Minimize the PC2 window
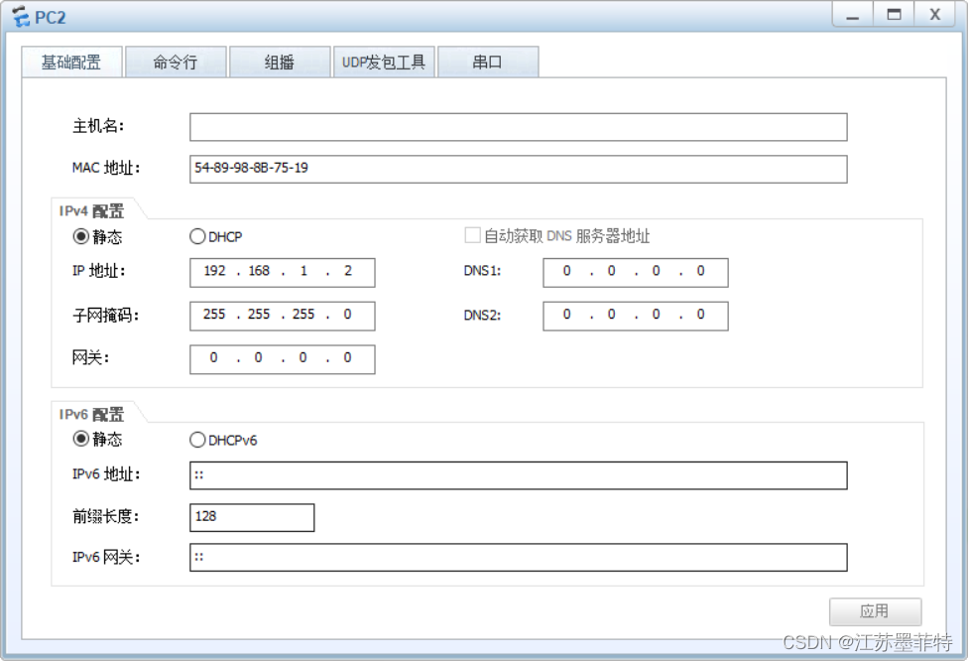 [853, 15]
